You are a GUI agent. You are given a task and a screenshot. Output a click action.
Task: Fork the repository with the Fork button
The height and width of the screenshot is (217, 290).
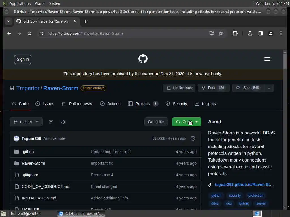click(x=214, y=88)
